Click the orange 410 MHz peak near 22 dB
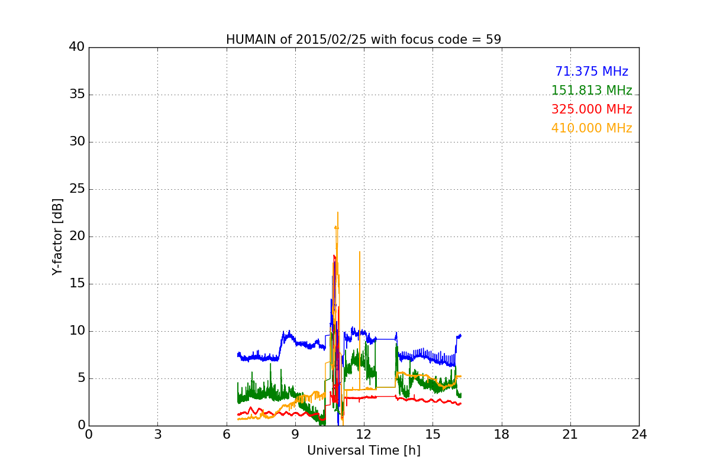710x473 pixels. pyautogui.click(x=338, y=213)
